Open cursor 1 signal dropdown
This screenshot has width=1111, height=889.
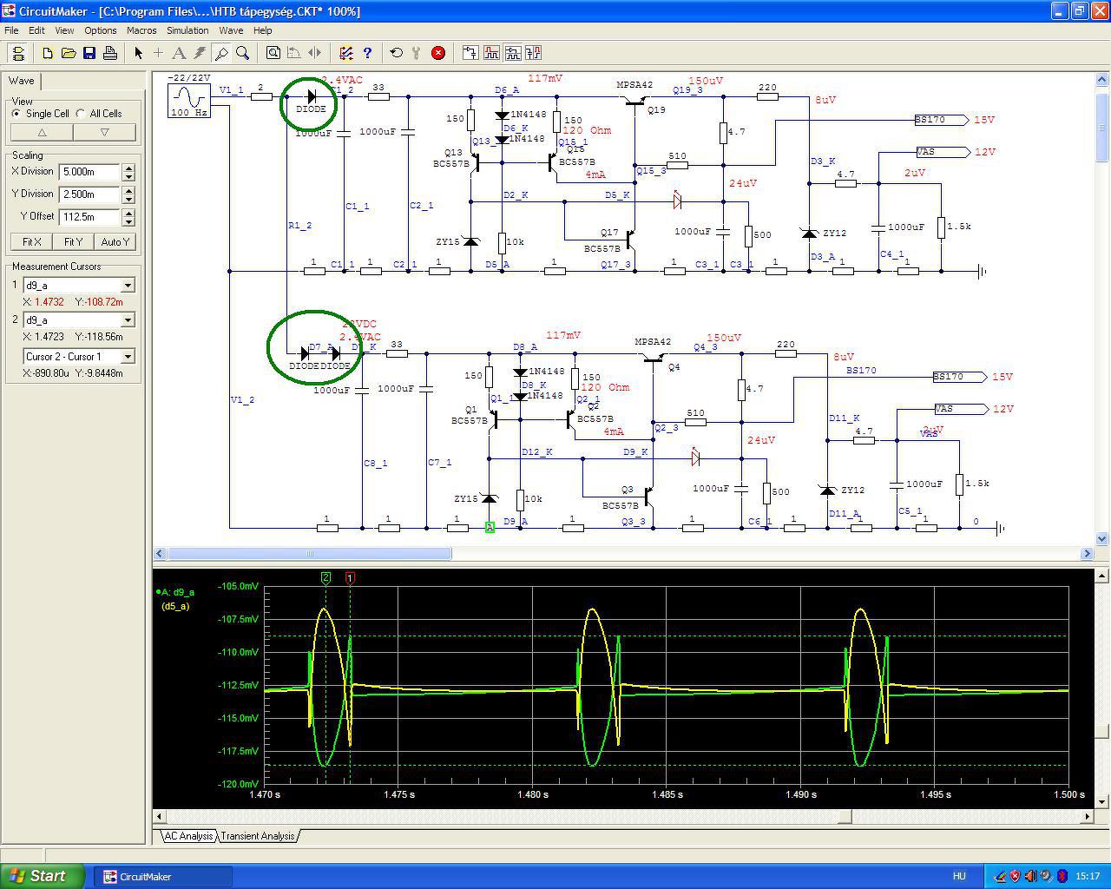[x=128, y=286]
